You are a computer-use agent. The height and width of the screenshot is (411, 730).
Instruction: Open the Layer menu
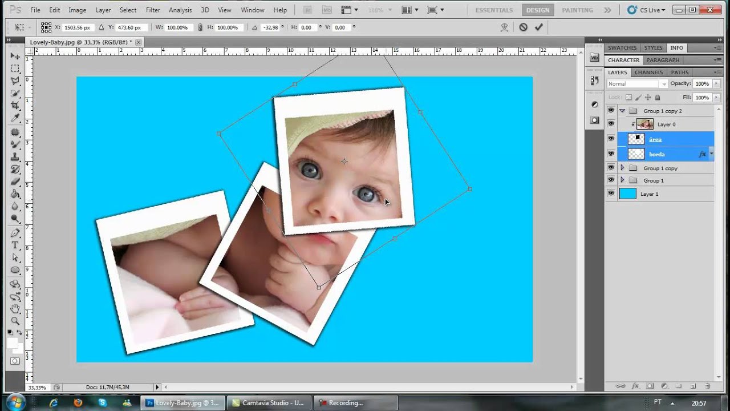coord(103,10)
